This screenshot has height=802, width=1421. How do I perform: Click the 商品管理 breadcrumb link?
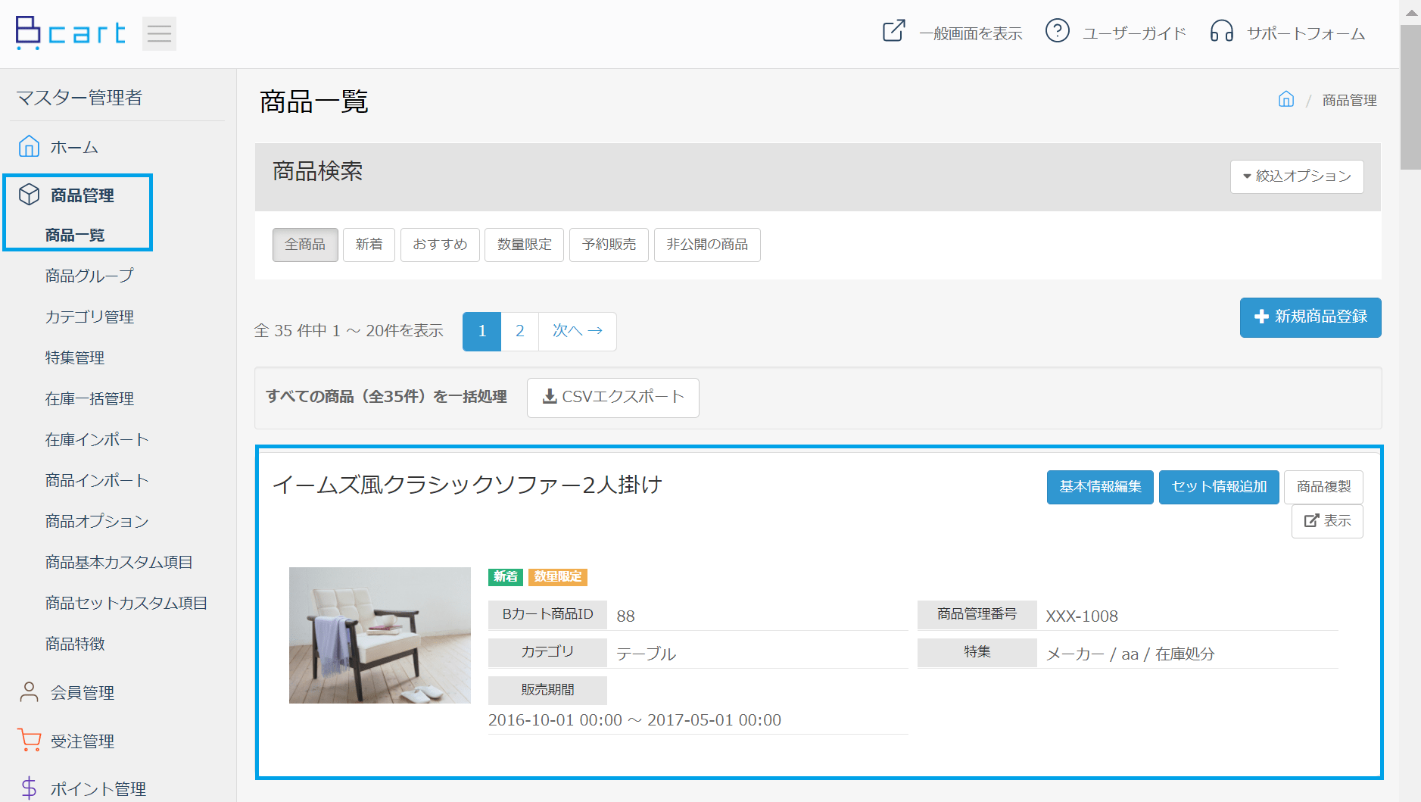pyautogui.click(x=1349, y=100)
